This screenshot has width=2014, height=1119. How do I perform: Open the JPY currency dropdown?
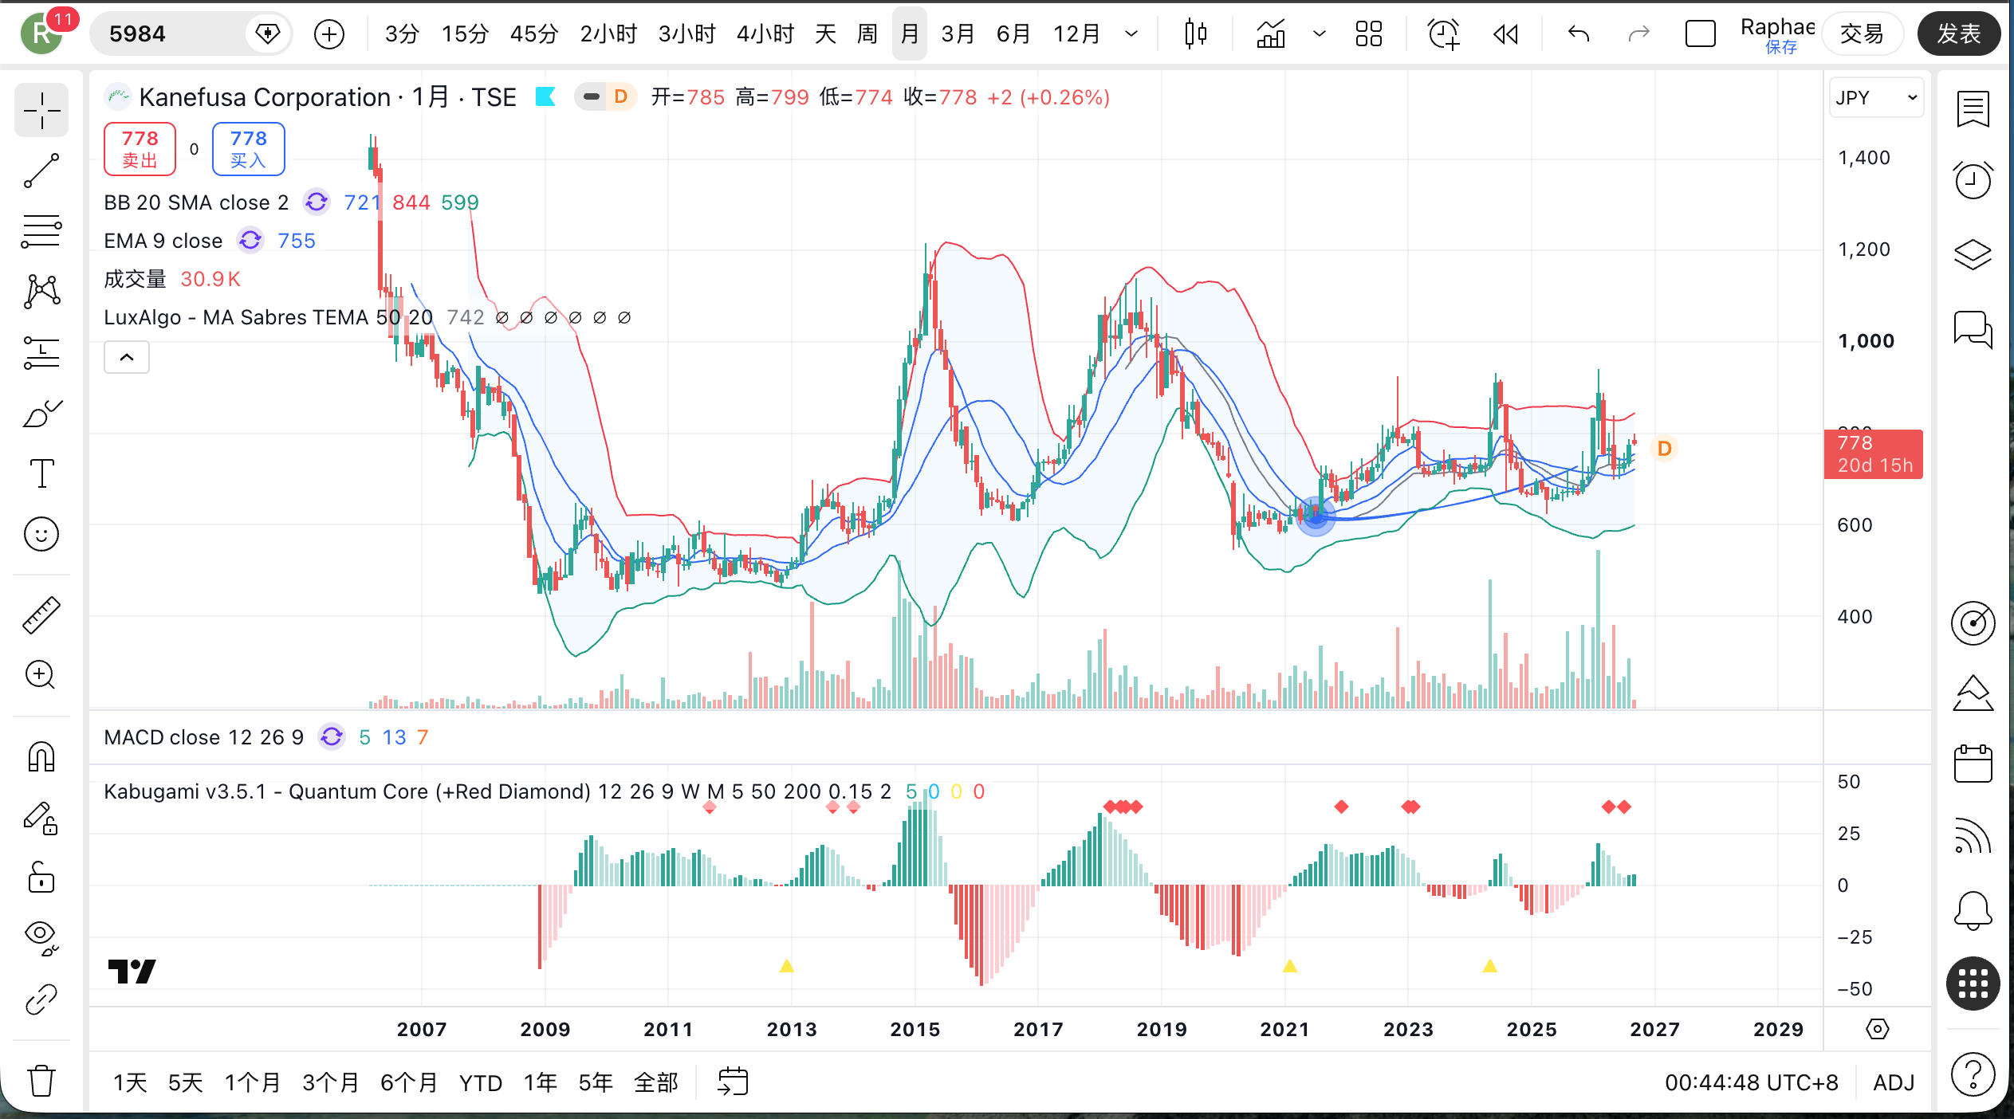(1875, 97)
